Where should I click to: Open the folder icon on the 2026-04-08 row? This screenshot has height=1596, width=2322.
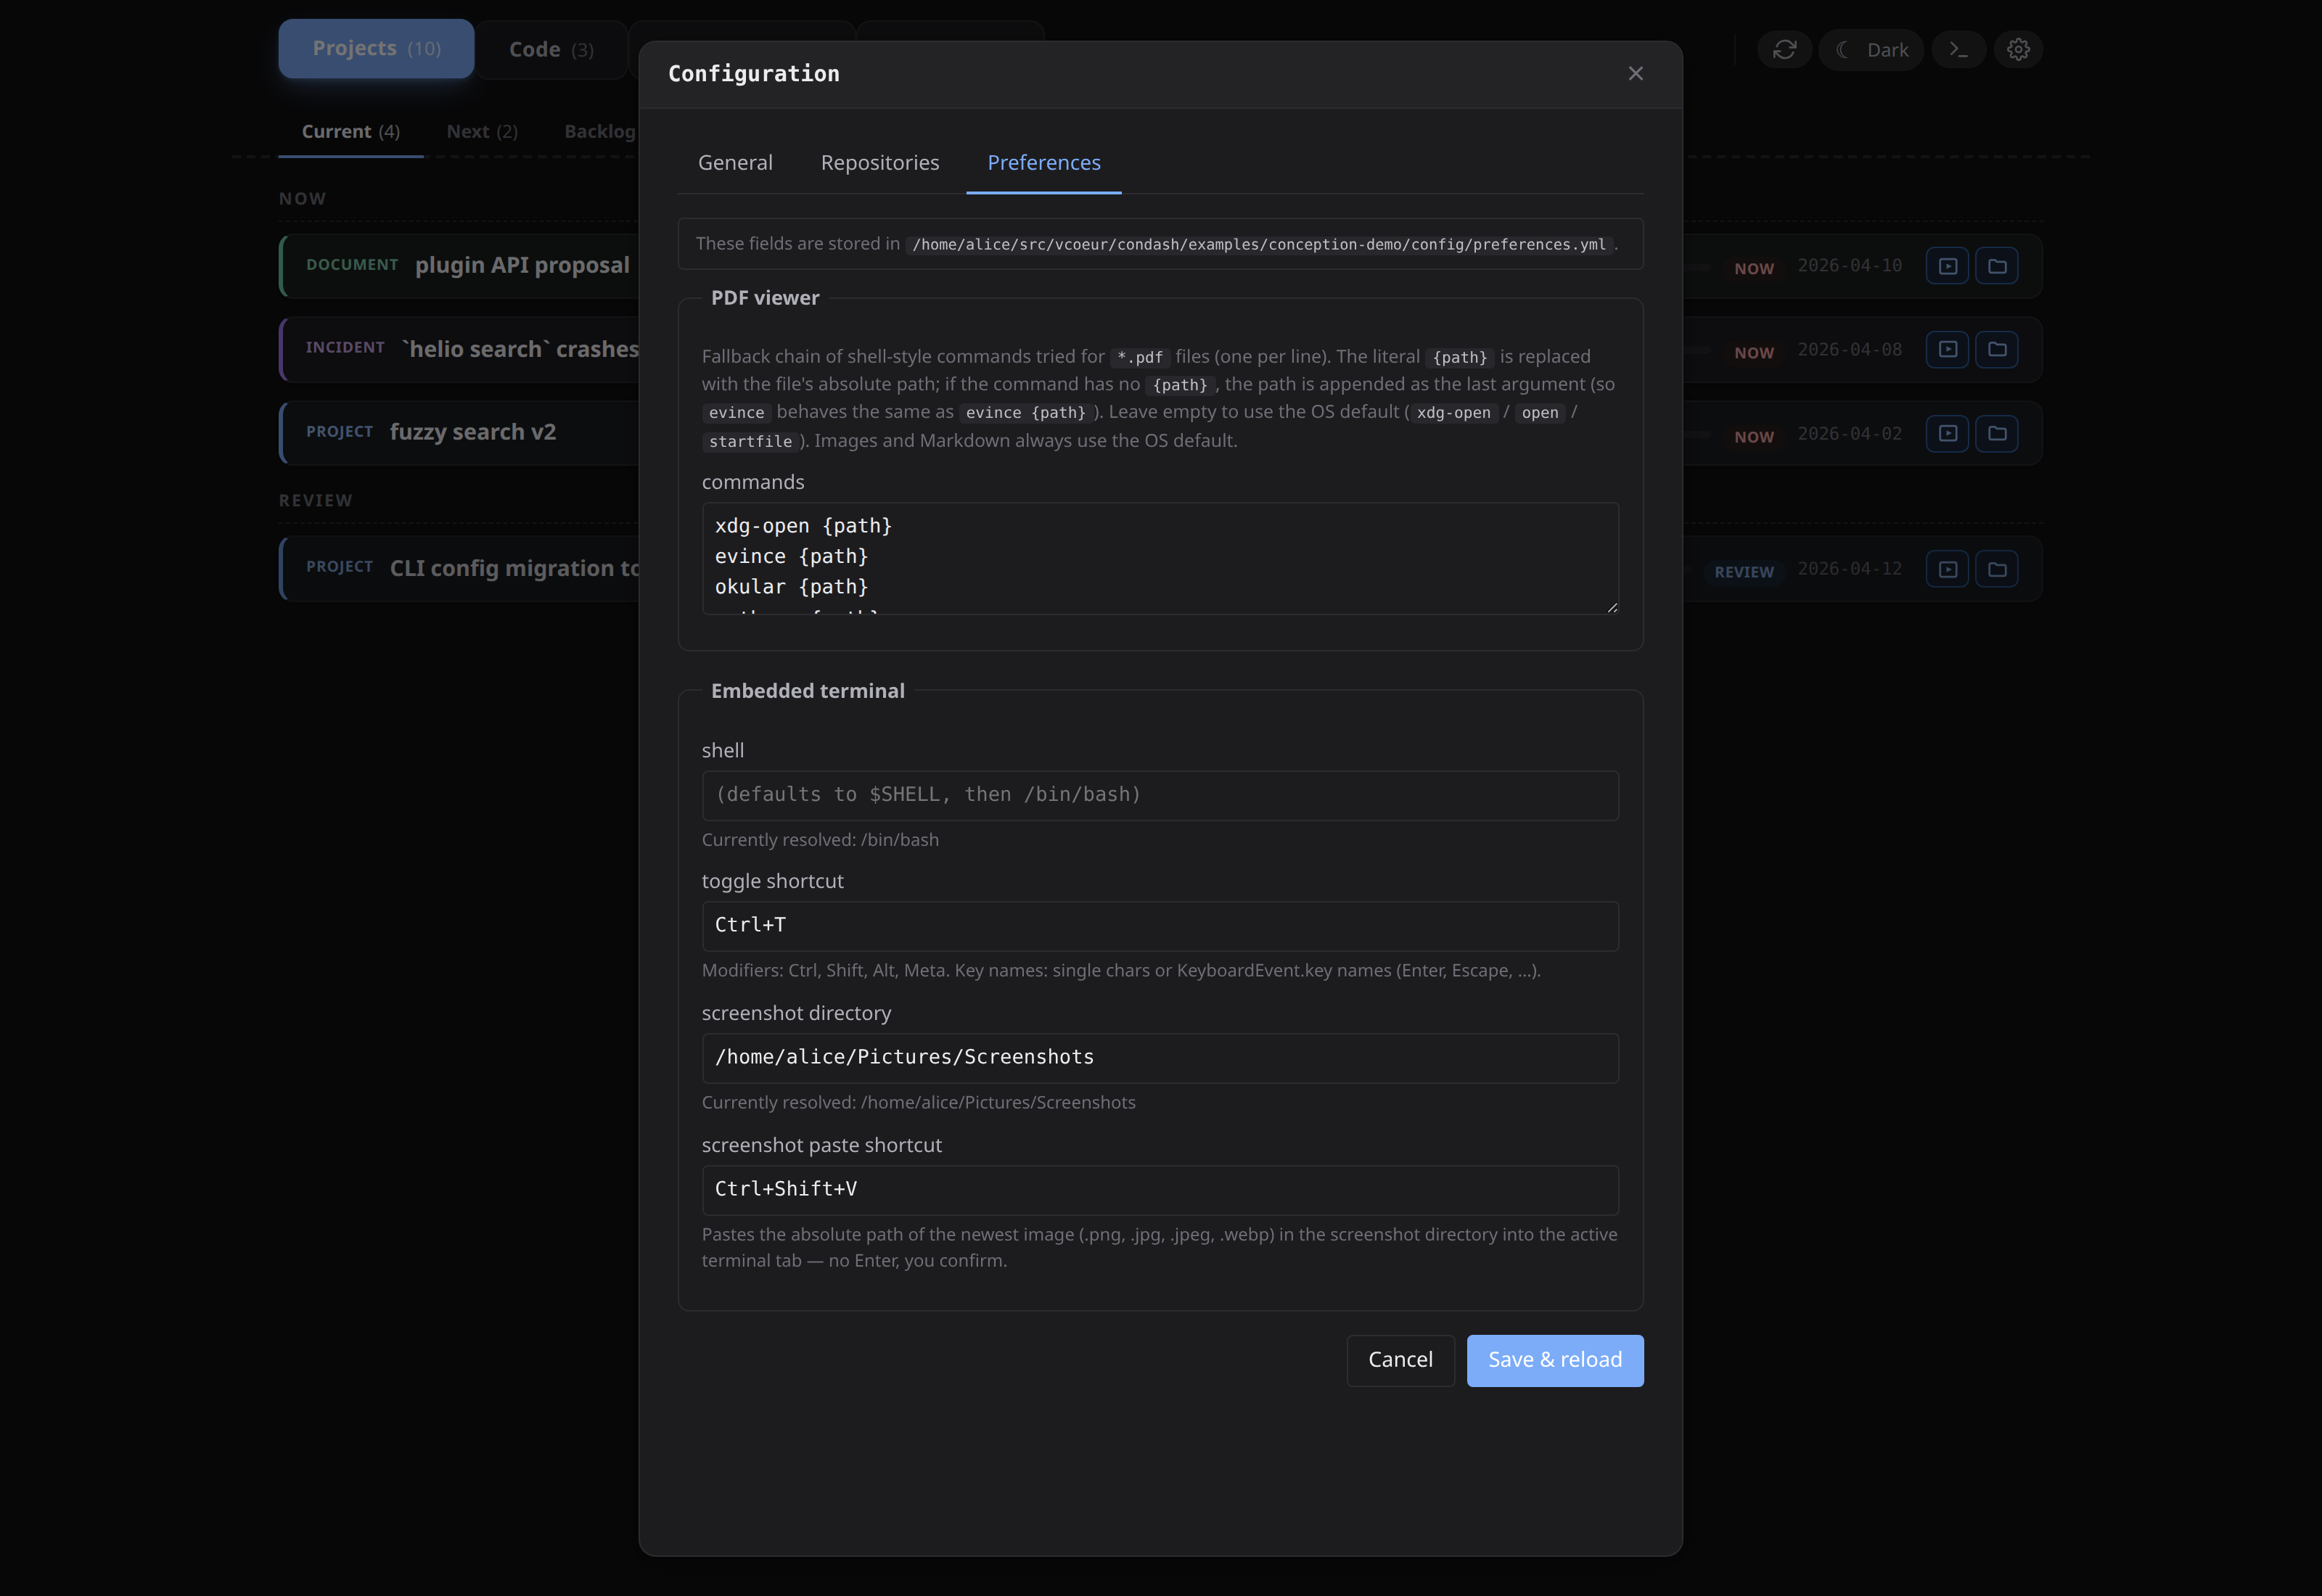(1997, 350)
